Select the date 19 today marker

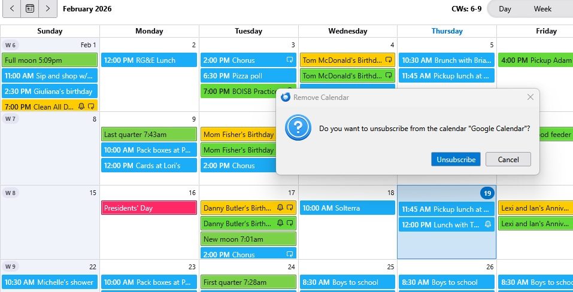487,193
